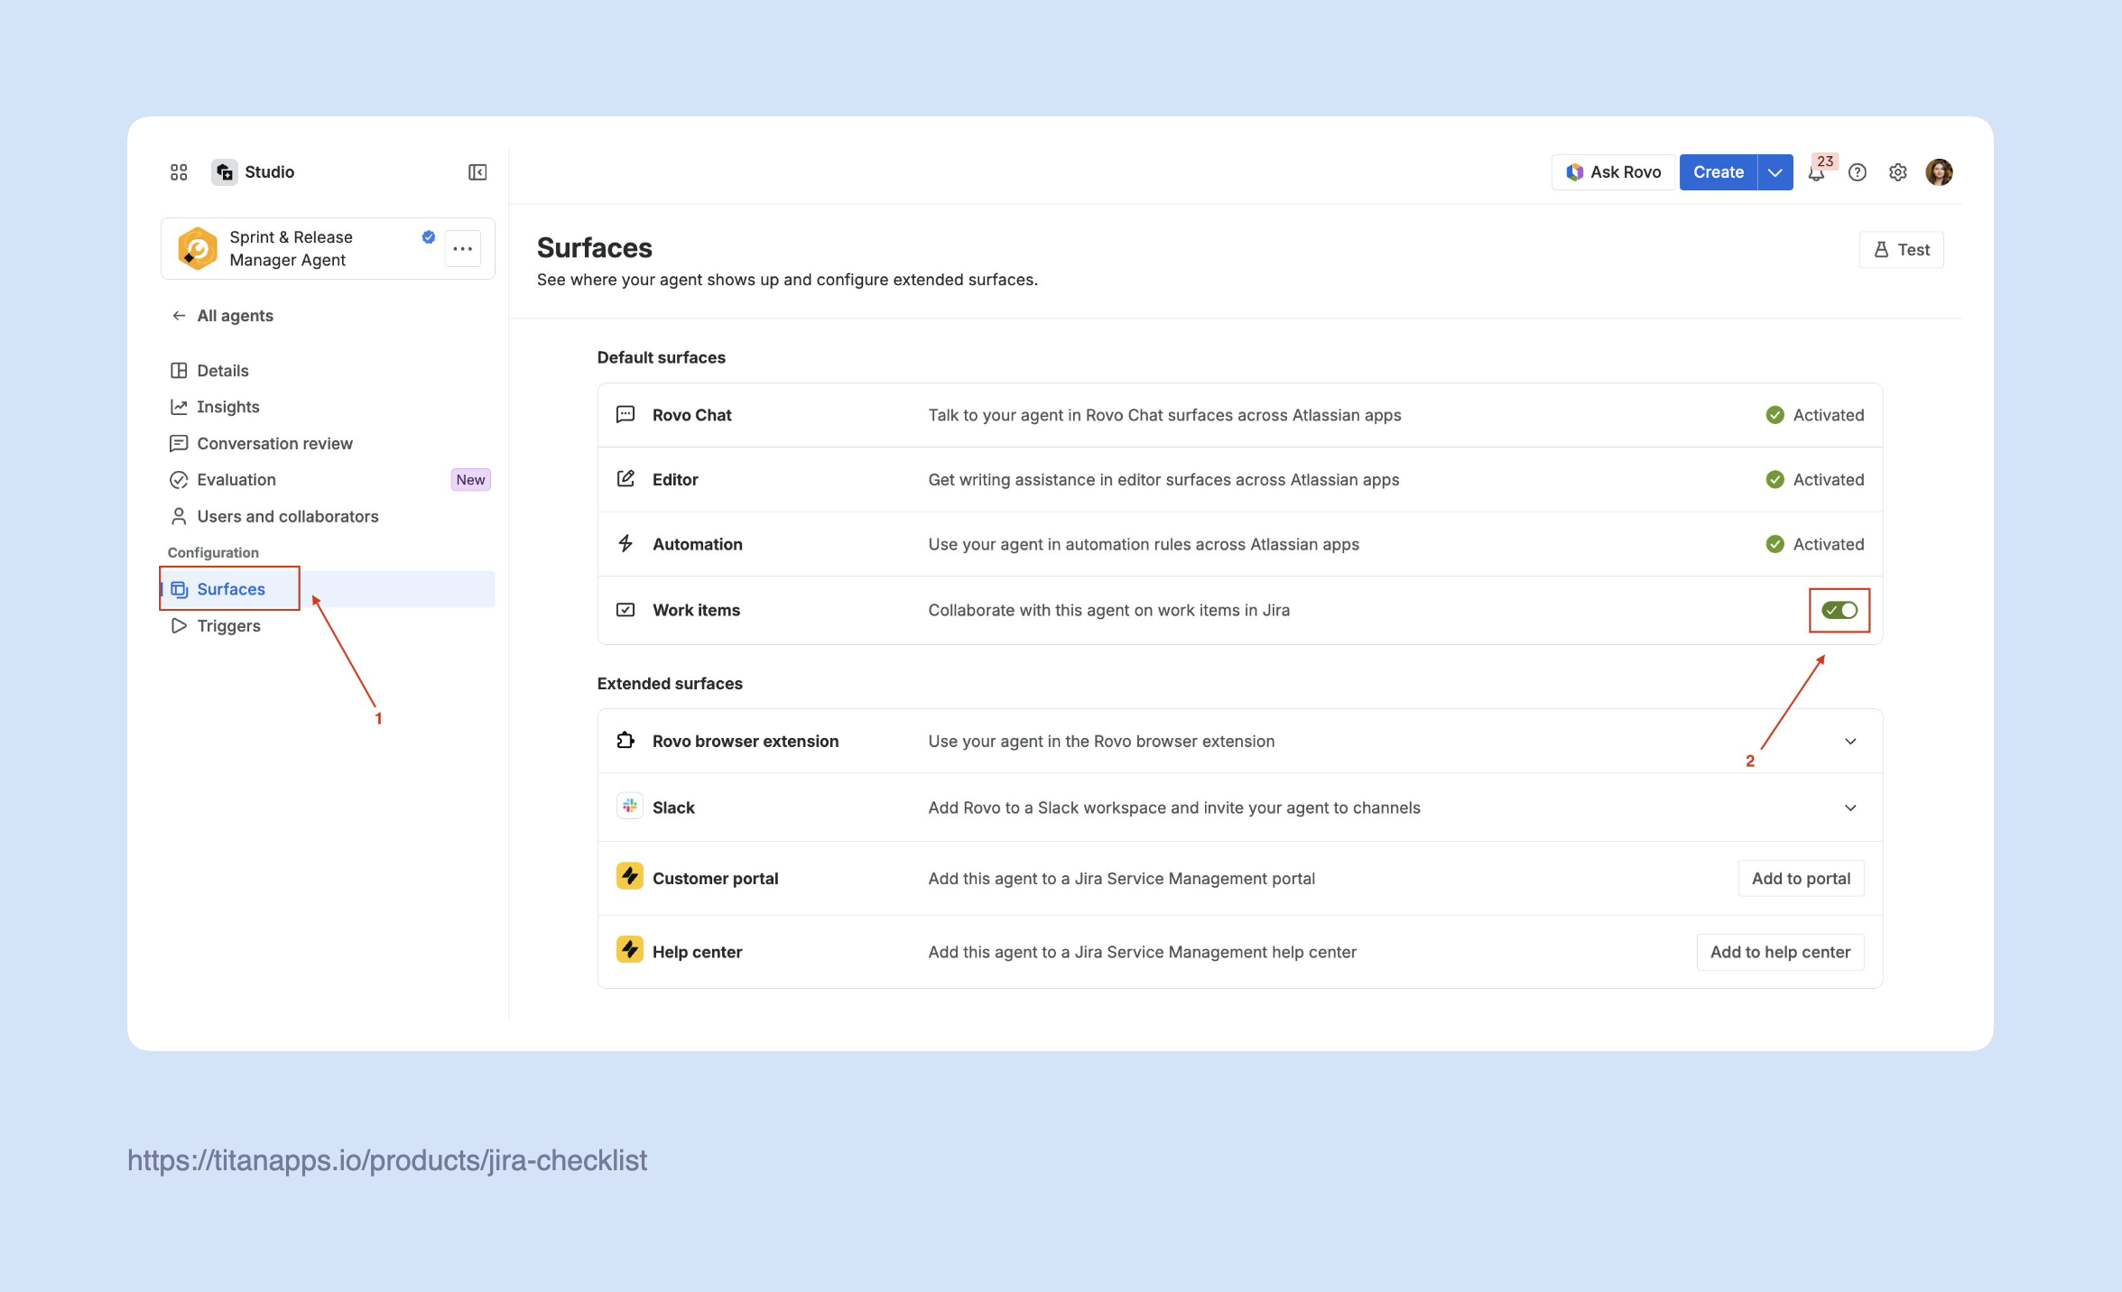Expand the Slack surface row
Image resolution: width=2122 pixels, height=1292 pixels.
coord(1850,808)
